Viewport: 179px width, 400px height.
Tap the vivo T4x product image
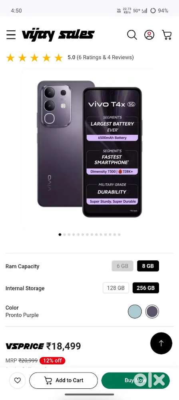click(89, 149)
